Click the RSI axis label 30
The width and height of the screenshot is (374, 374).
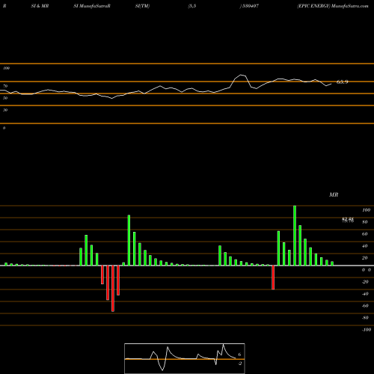click(x=5, y=110)
